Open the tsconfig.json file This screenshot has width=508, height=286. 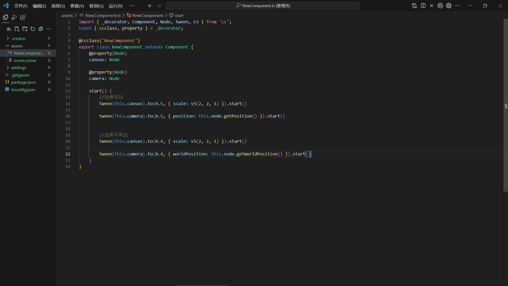tap(23, 90)
